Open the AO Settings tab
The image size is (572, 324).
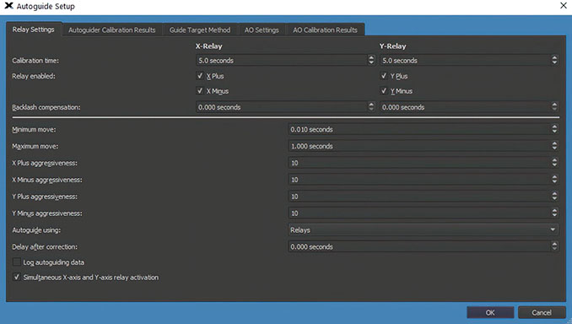tap(262, 30)
